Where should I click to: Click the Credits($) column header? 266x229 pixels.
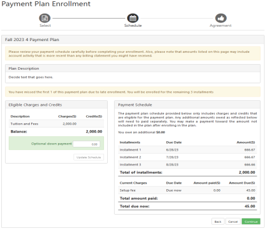94,116
